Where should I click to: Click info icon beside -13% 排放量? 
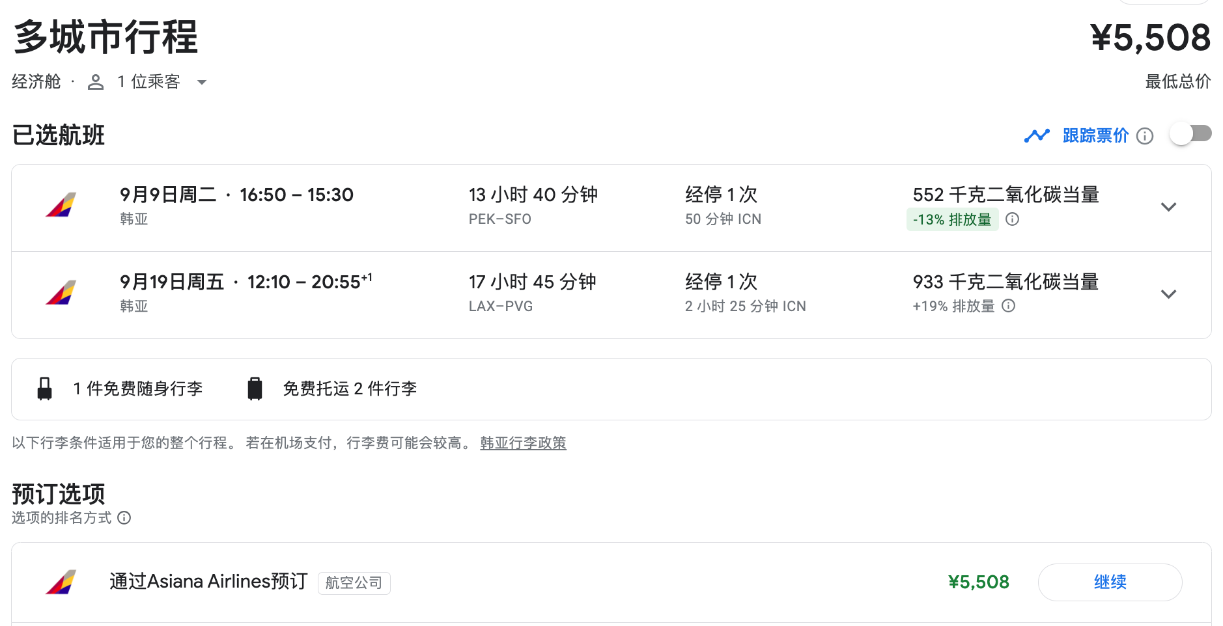click(1012, 219)
